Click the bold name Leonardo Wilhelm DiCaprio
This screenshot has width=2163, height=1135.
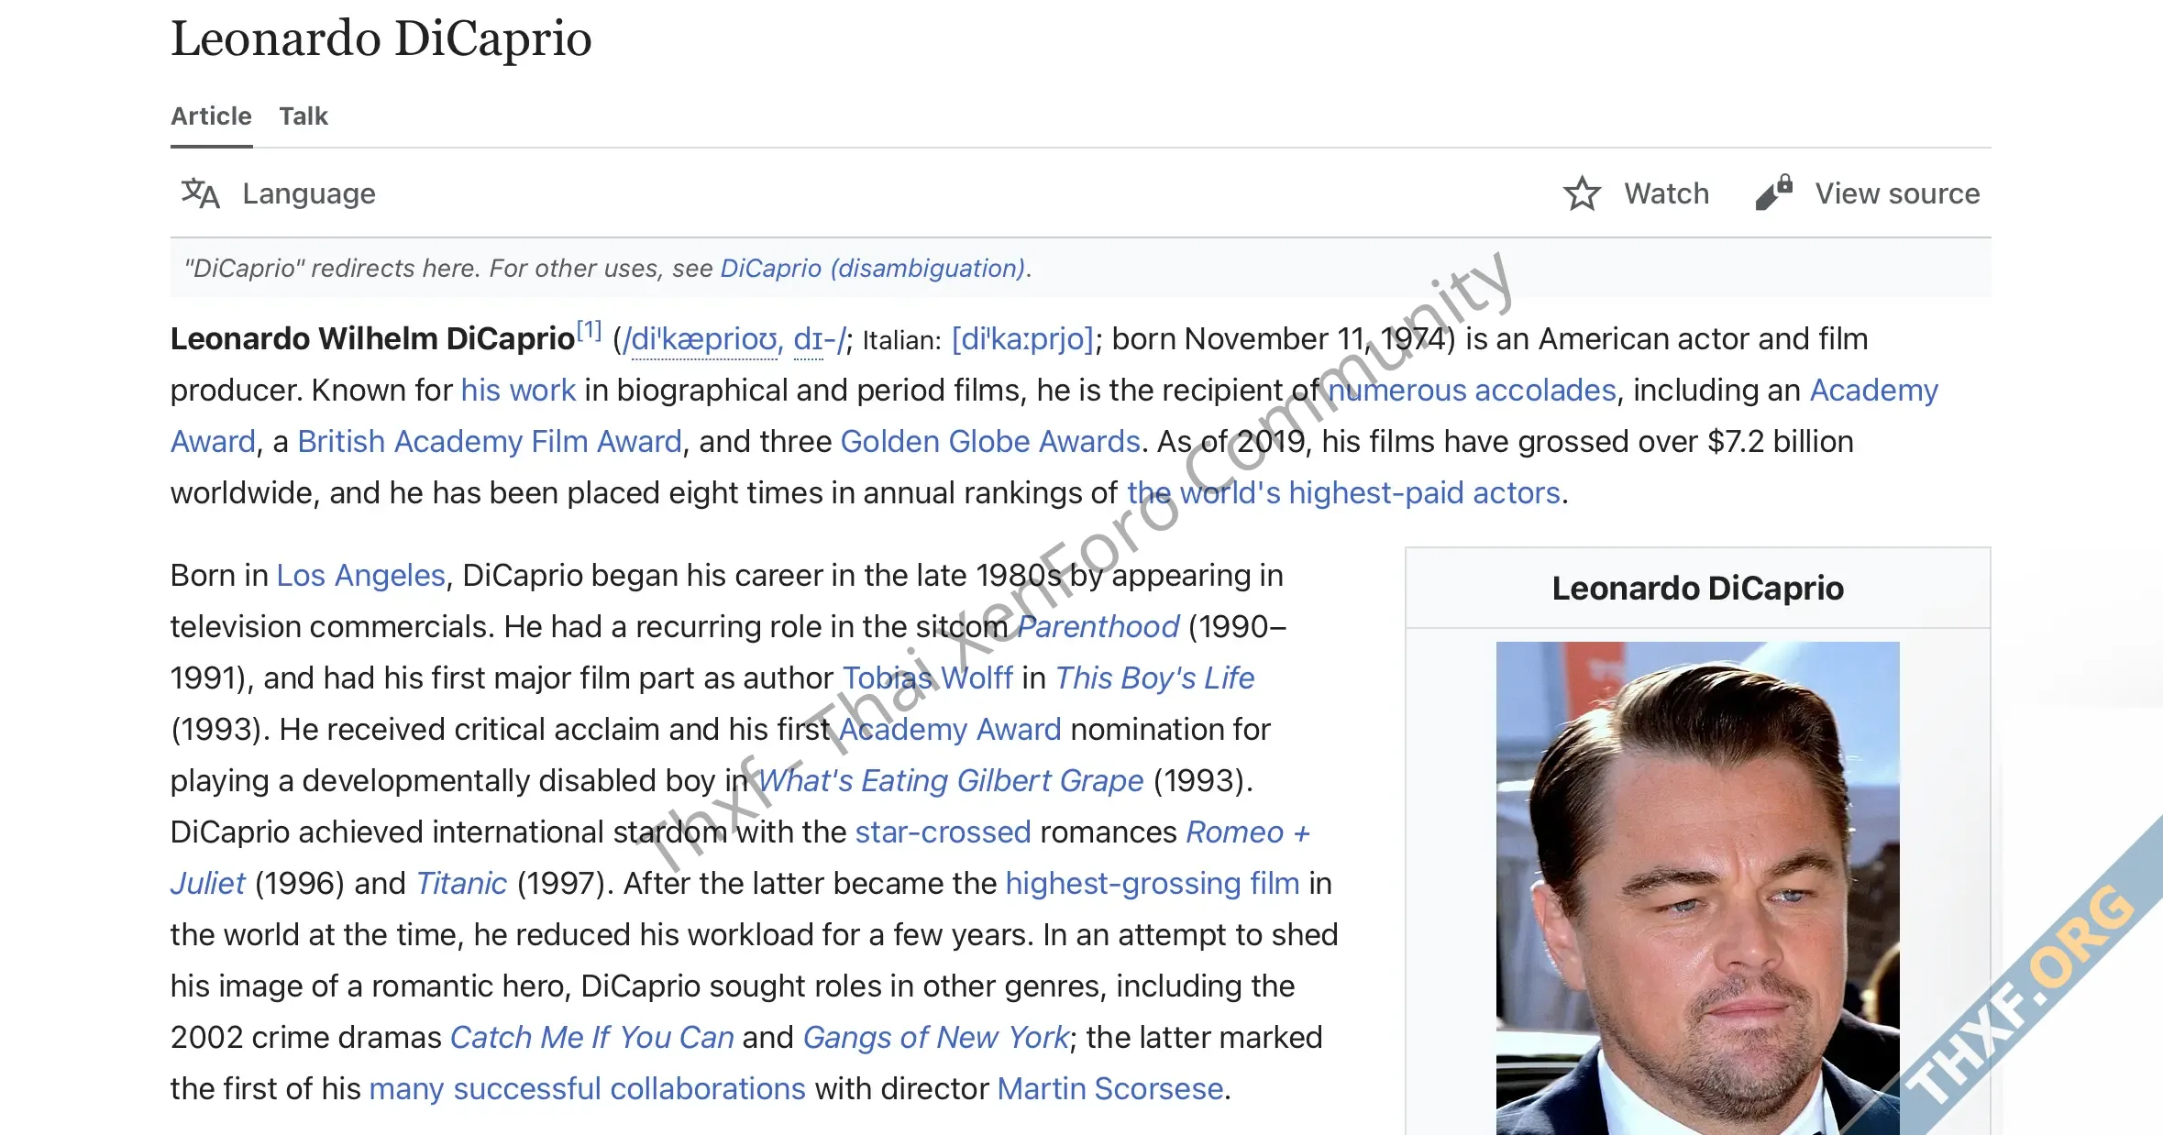(372, 339)
